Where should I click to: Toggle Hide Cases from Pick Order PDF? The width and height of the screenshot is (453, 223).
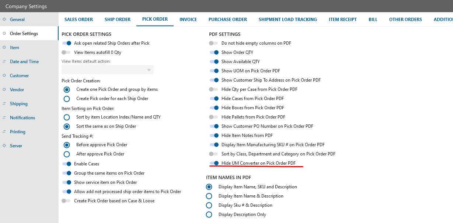click(214, 99)
